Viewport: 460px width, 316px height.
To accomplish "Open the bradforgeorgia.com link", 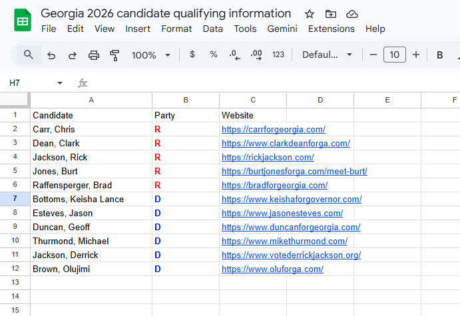I will [274, 185].
